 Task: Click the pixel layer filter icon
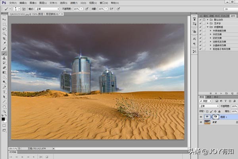(x=217, y=101)
